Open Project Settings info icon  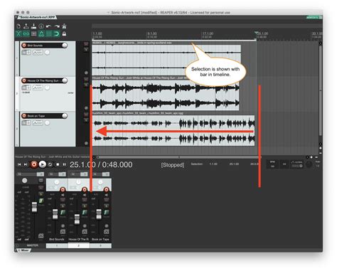click(41, 26)
